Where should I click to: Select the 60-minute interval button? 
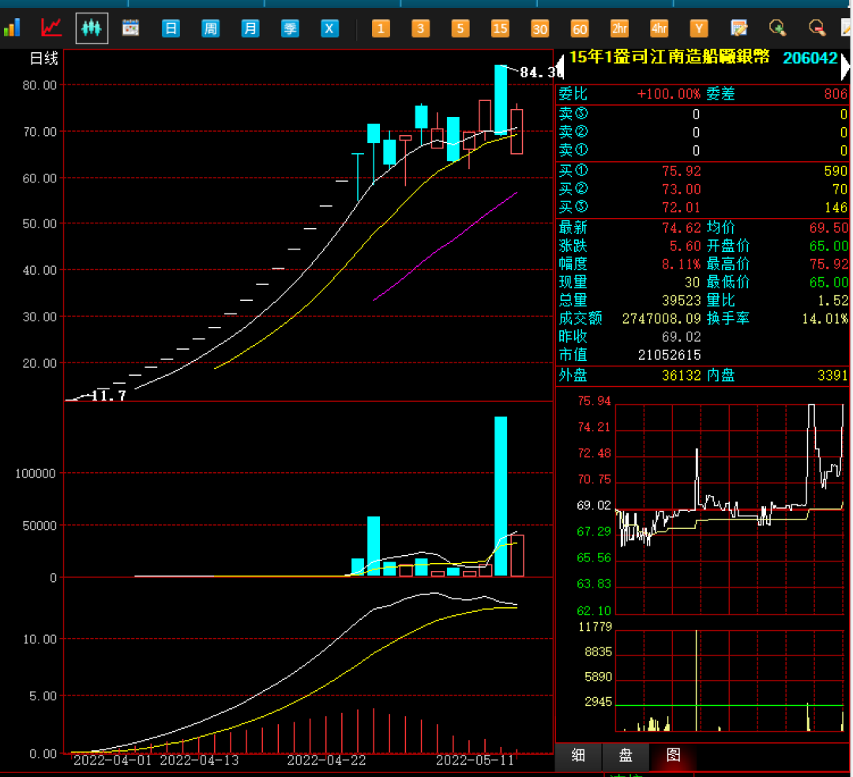point(580,28)
